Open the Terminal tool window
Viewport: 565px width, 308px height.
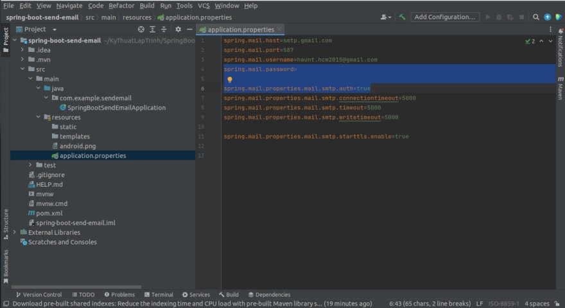[159, 295]
